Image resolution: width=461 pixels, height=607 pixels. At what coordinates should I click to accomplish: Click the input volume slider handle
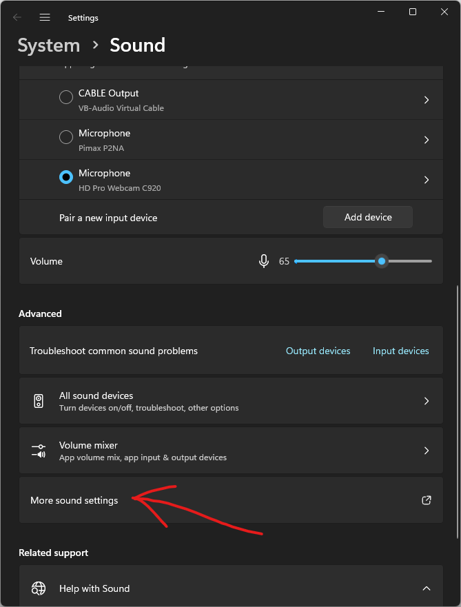pyautogui.click(x=382, y=261)
